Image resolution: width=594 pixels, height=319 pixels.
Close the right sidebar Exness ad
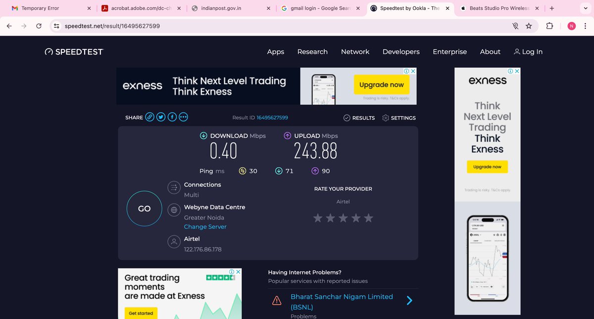pyautogui.click(x=517, y=71)
